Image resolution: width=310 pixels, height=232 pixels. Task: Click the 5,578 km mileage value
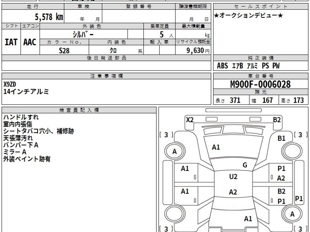[49, 17]
